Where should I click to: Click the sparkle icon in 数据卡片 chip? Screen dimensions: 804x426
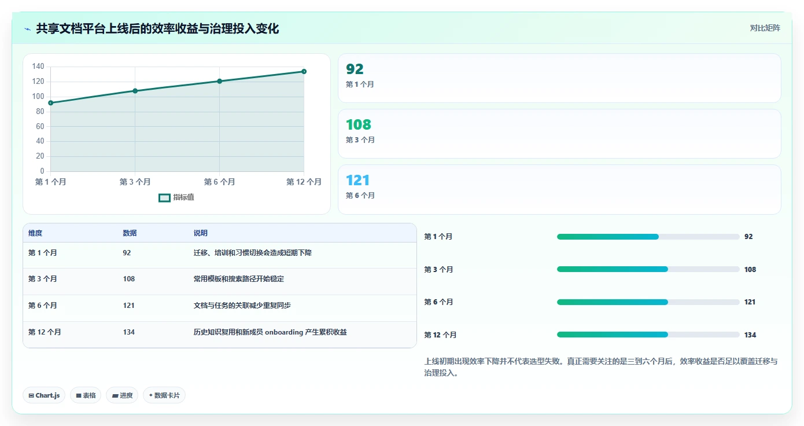click(151, 395)
